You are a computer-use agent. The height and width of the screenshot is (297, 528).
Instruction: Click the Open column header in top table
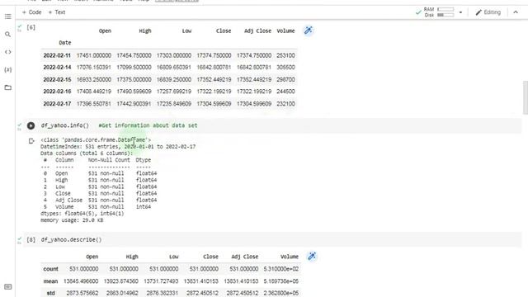coord(105,31)
